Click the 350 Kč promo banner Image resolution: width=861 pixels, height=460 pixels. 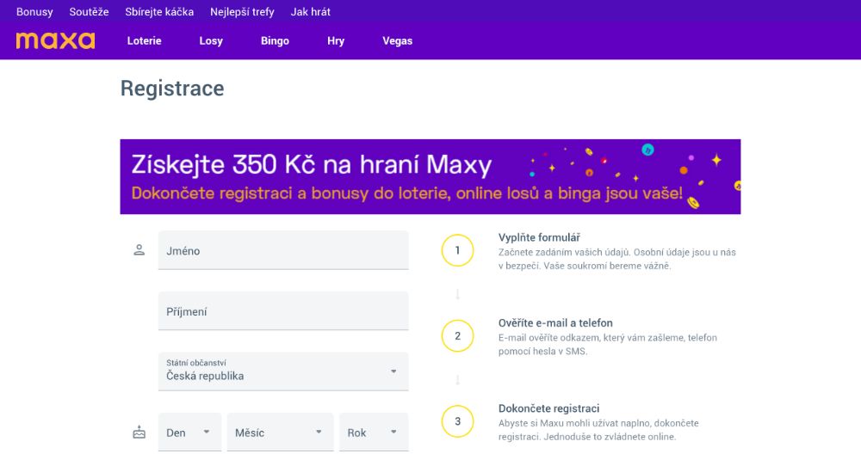[430, 176]
